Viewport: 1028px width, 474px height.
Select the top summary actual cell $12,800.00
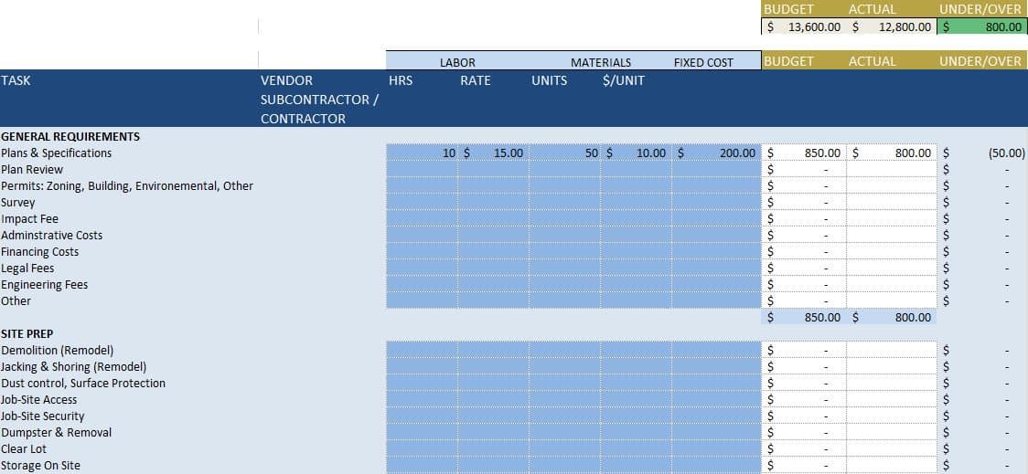(893, 26)
